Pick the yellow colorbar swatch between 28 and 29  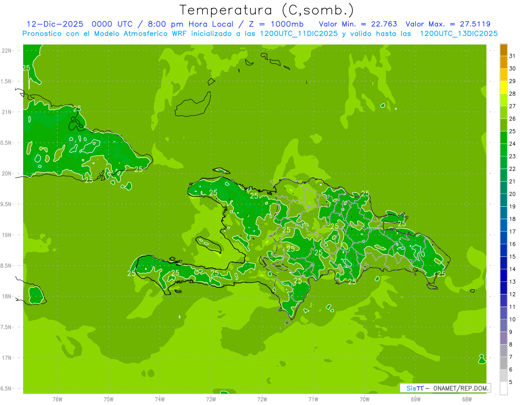(x=503, y=87)
